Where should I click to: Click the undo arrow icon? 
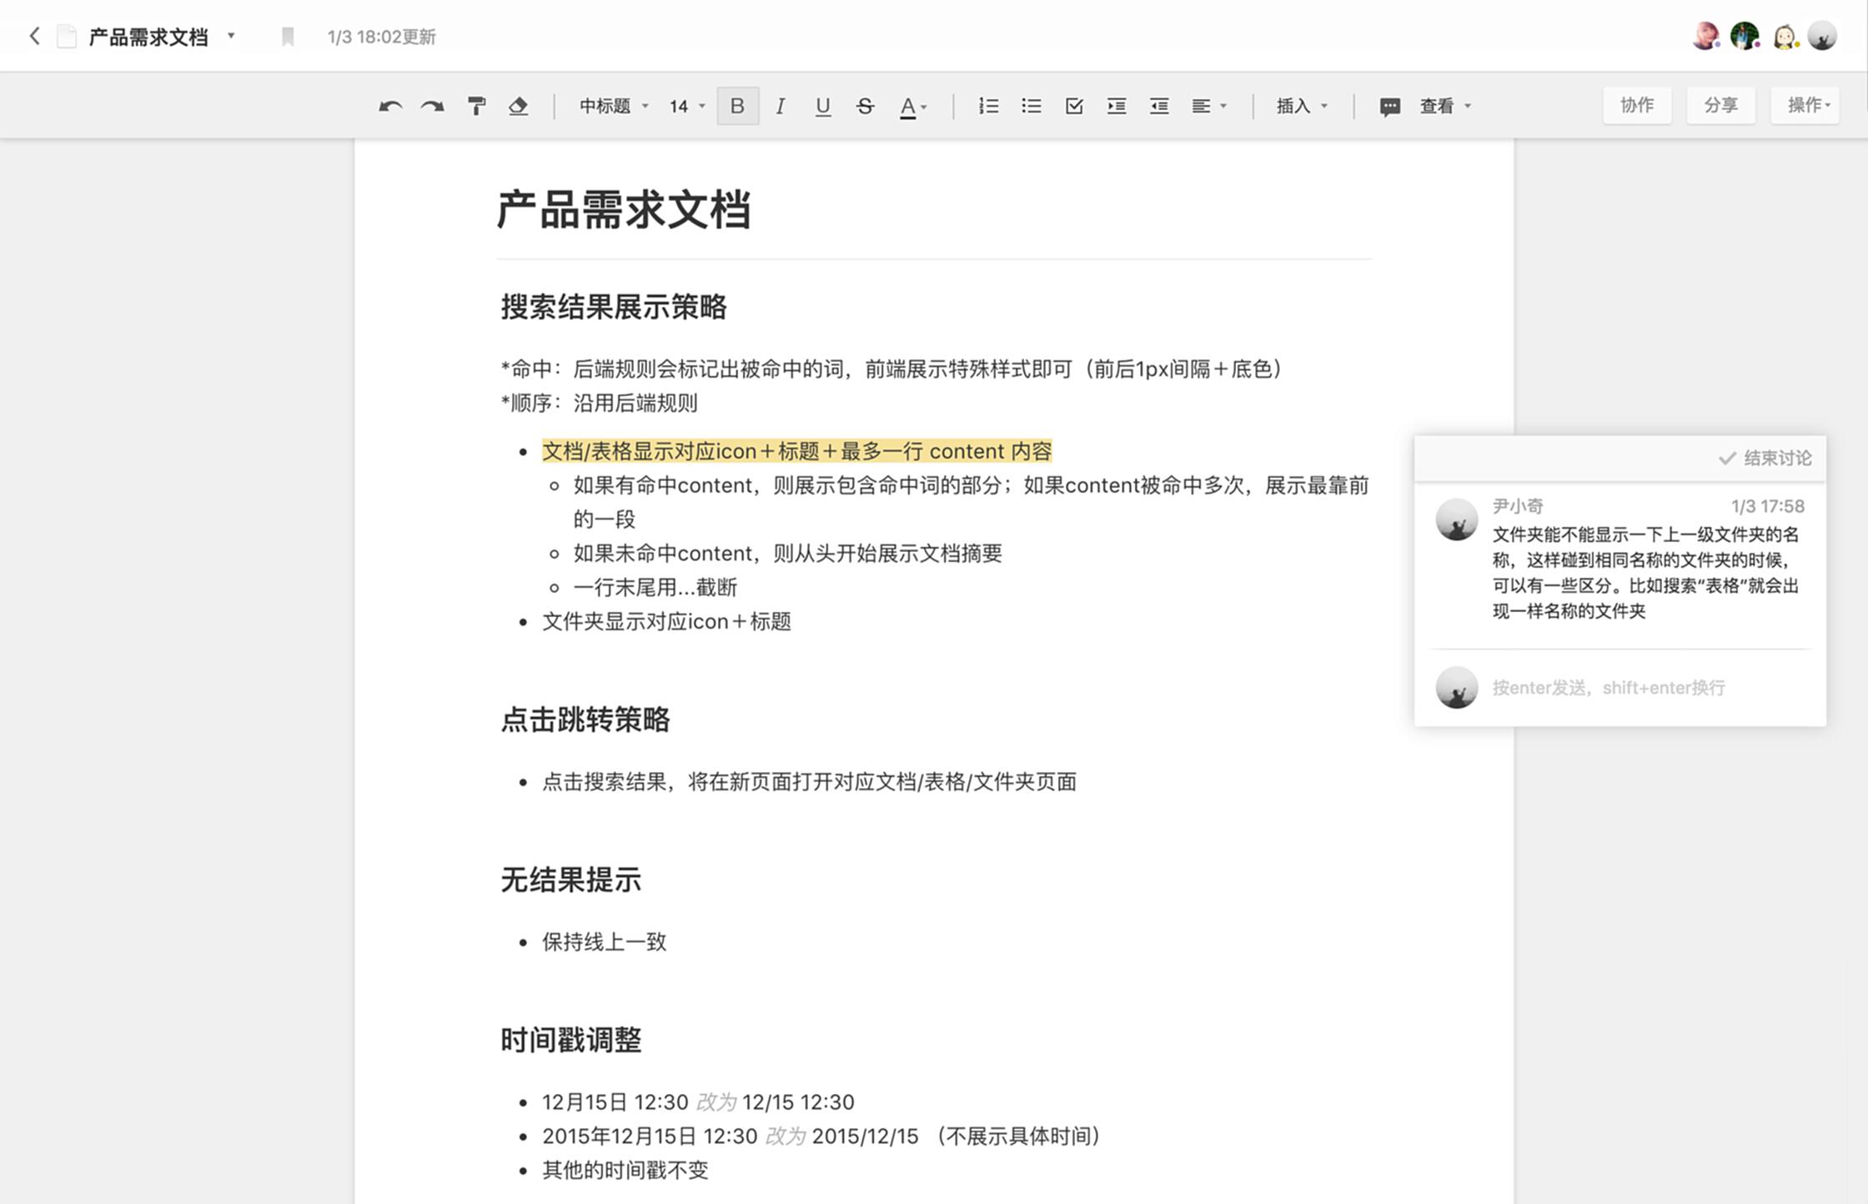(389, 106)
